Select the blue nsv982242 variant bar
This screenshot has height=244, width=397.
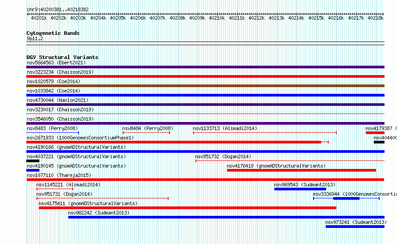[x=226, y=217]
